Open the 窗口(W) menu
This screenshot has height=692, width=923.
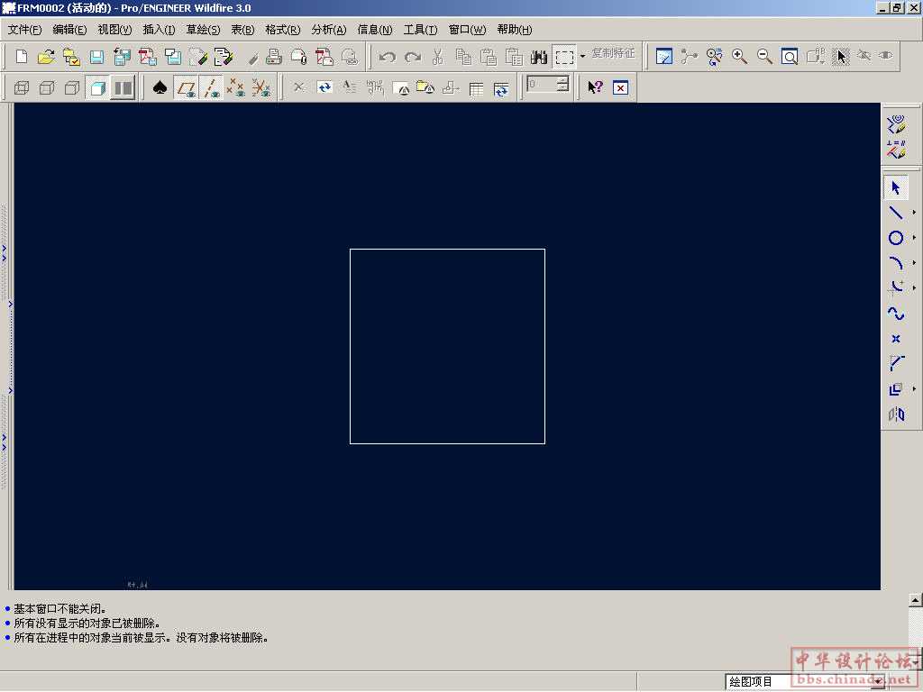click(468, 30)
